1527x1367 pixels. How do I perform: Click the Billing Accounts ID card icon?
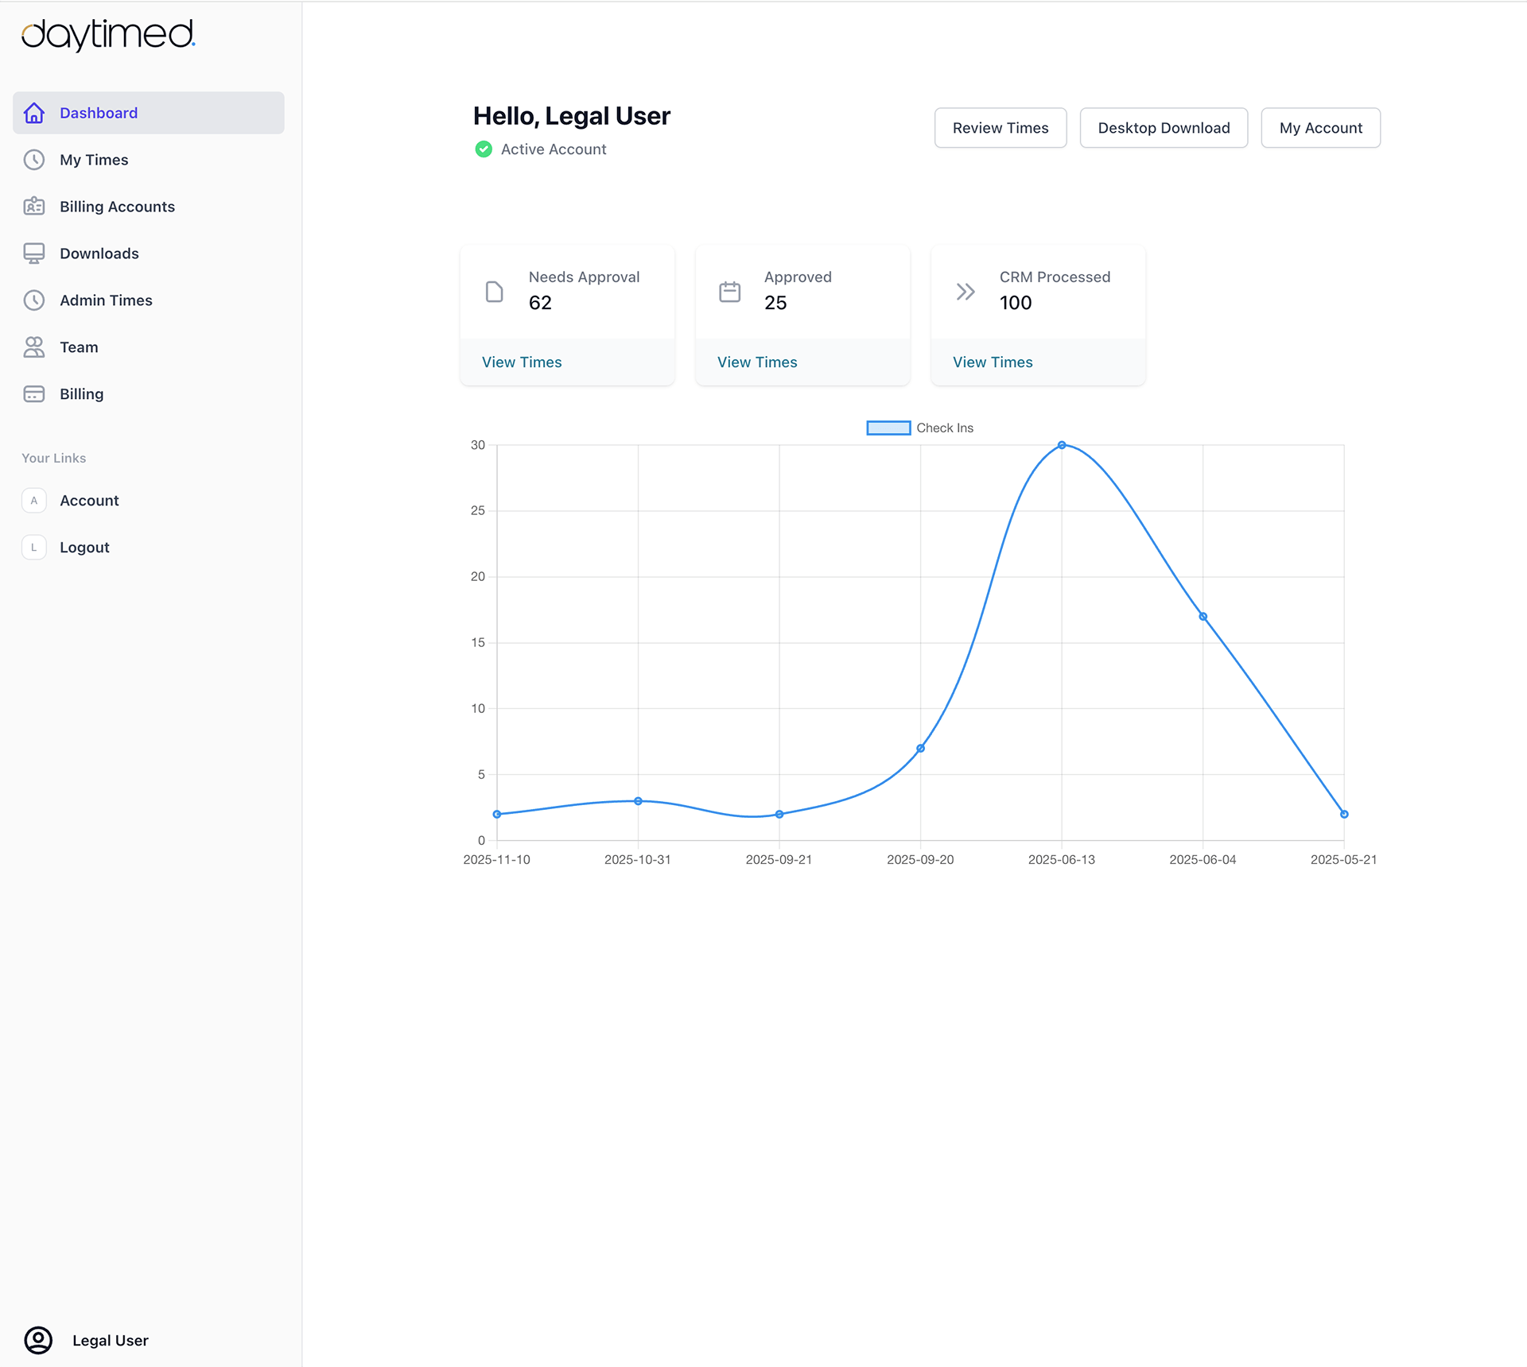tap(34, 207)
